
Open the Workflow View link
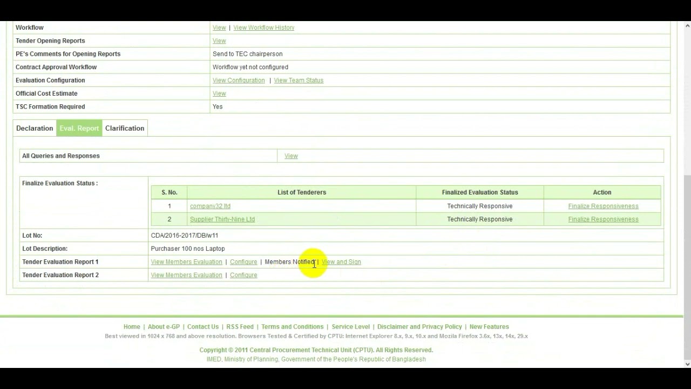pyautogui.click(x=219, y=28)
